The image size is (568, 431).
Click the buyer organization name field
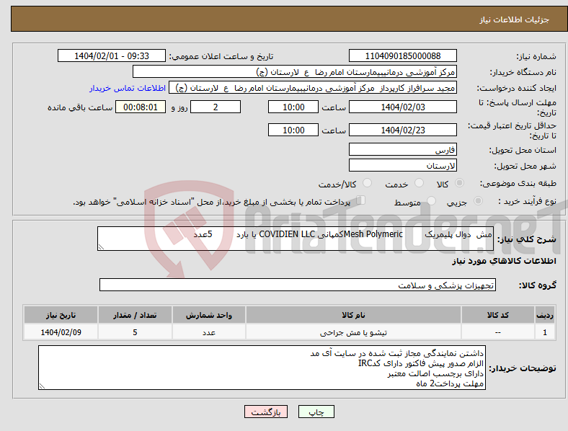(295, 71)
